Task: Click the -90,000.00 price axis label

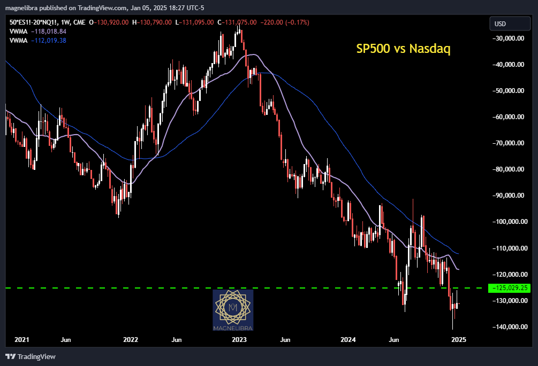Action: 509,196
